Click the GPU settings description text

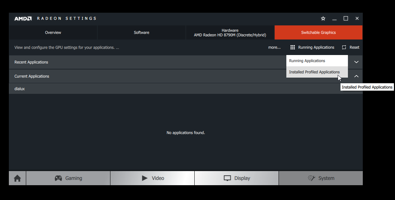[67, 47]
